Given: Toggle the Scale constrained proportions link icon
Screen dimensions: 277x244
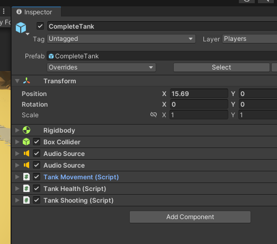Looking at the screenshot, I should pyautogui.click(x=154, y=115).
